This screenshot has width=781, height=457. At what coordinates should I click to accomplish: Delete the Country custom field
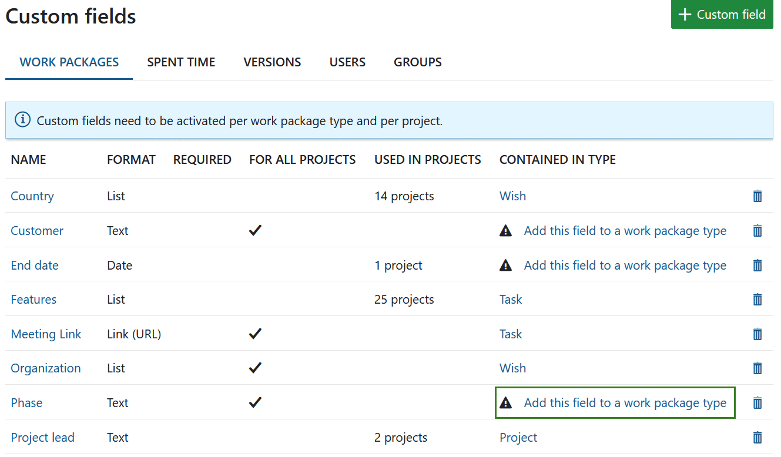tap(757, 196)
